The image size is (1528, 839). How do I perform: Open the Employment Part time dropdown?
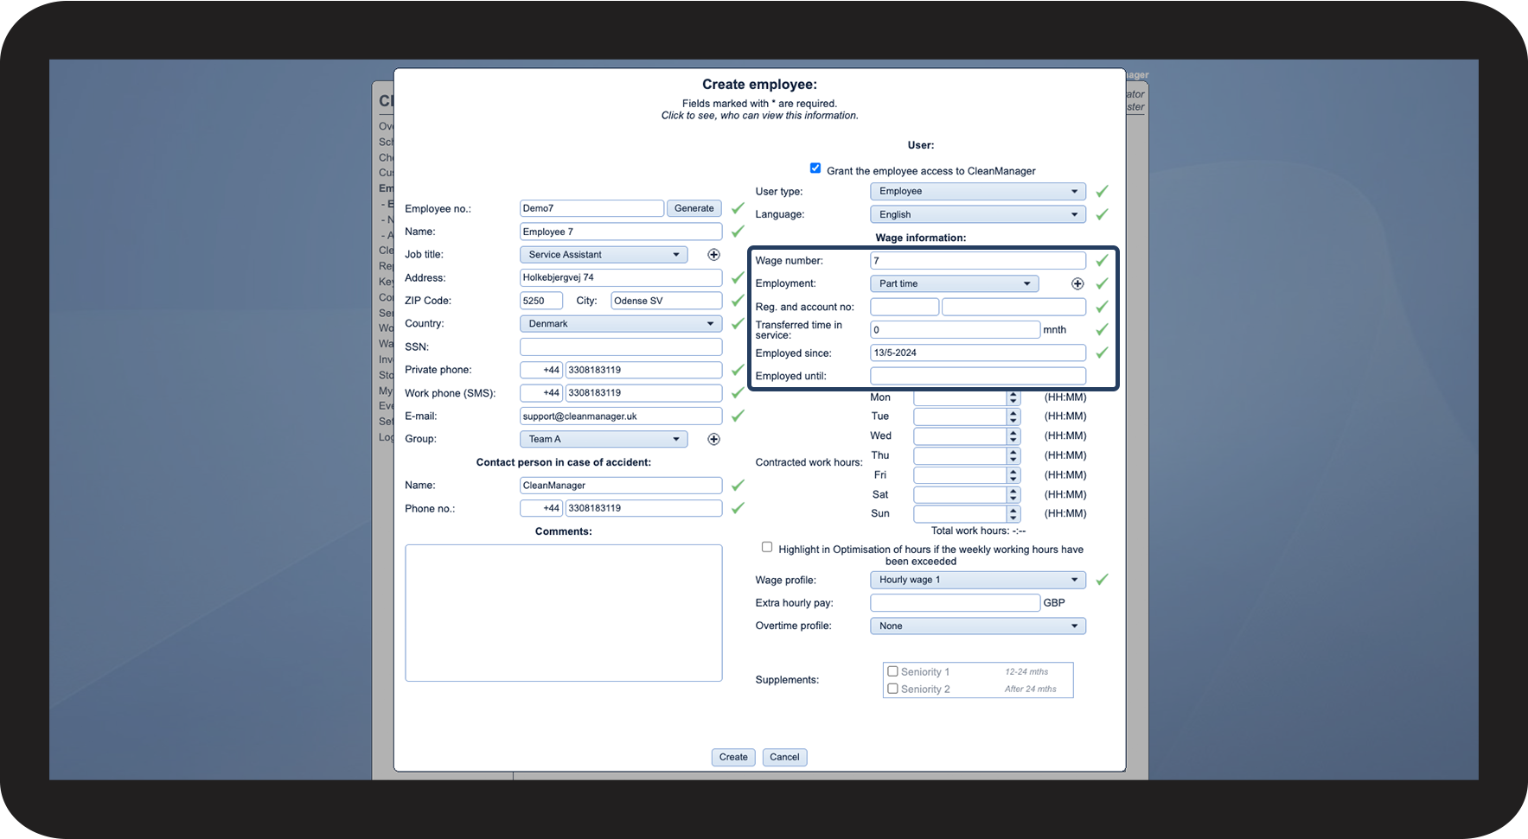point(954,283)
